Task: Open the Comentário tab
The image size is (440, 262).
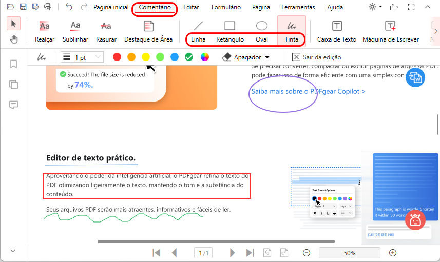Action: tap(155, 7)
